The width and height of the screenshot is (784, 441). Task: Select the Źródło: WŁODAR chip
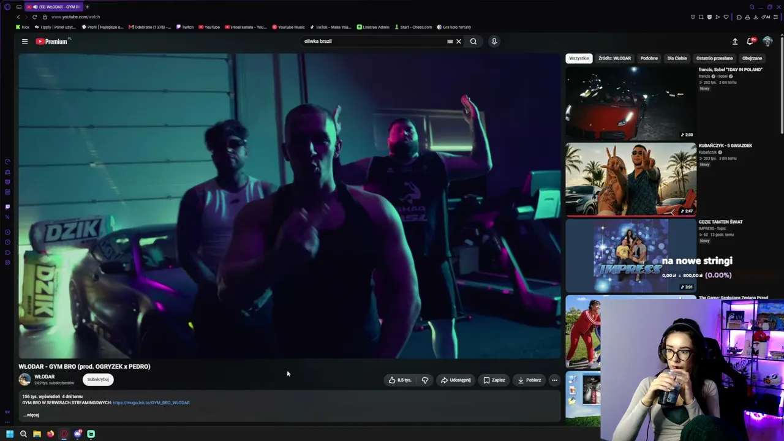pos(614,58)
